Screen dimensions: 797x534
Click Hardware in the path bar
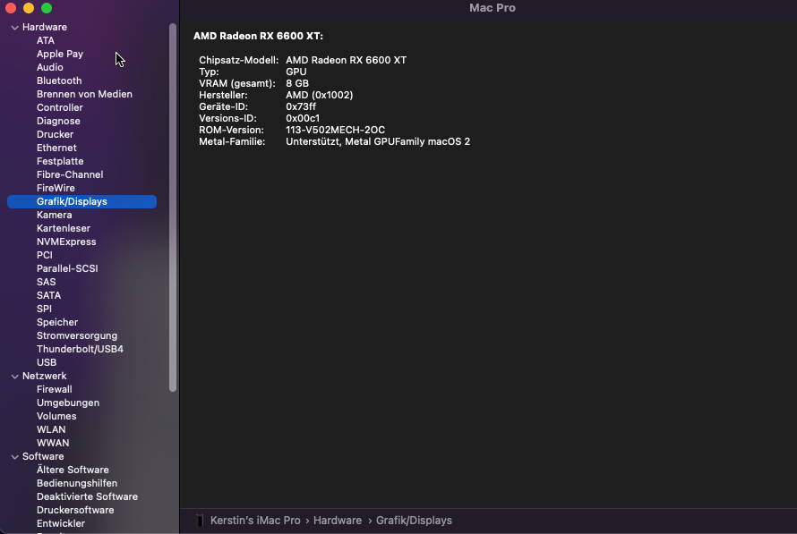[338, 521]
